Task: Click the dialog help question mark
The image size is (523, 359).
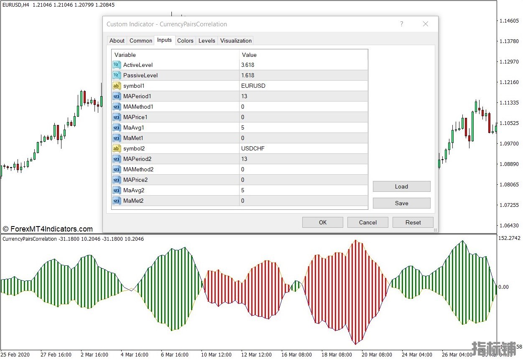Action: pos(402,24)
